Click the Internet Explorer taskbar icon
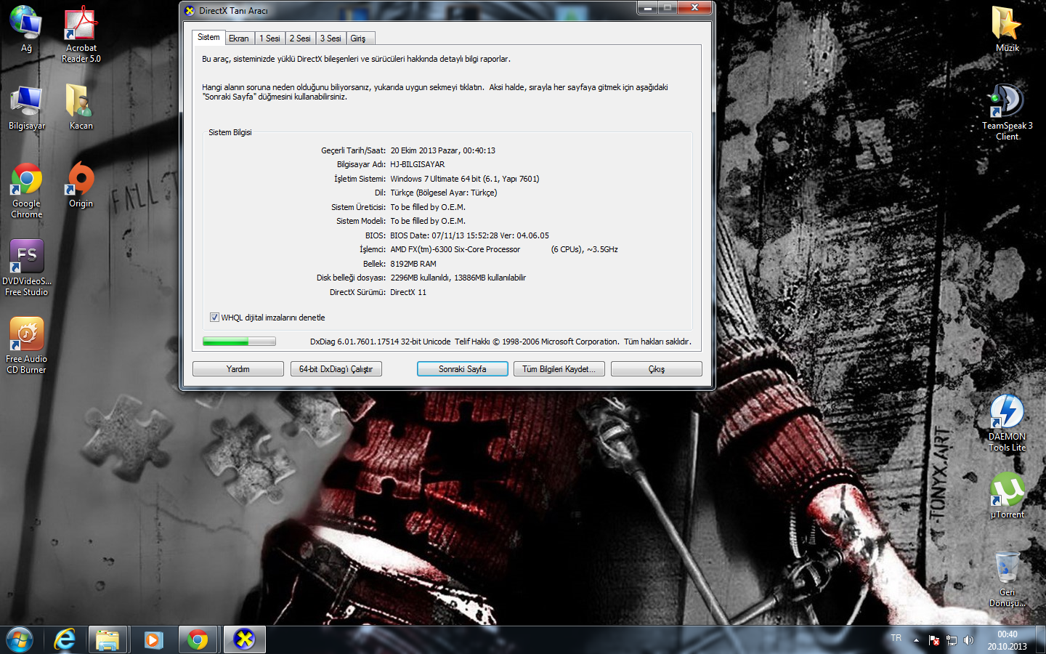1046x654 pixels. pos(65,639)
